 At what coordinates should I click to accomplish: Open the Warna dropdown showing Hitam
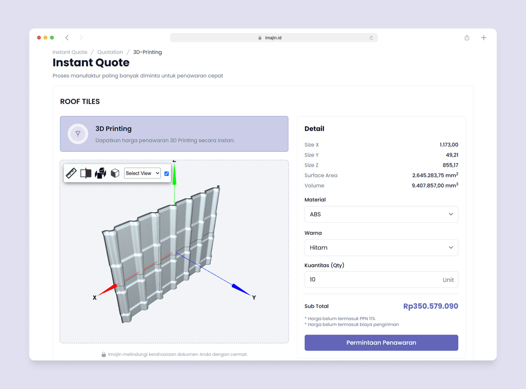click(381, 248)
